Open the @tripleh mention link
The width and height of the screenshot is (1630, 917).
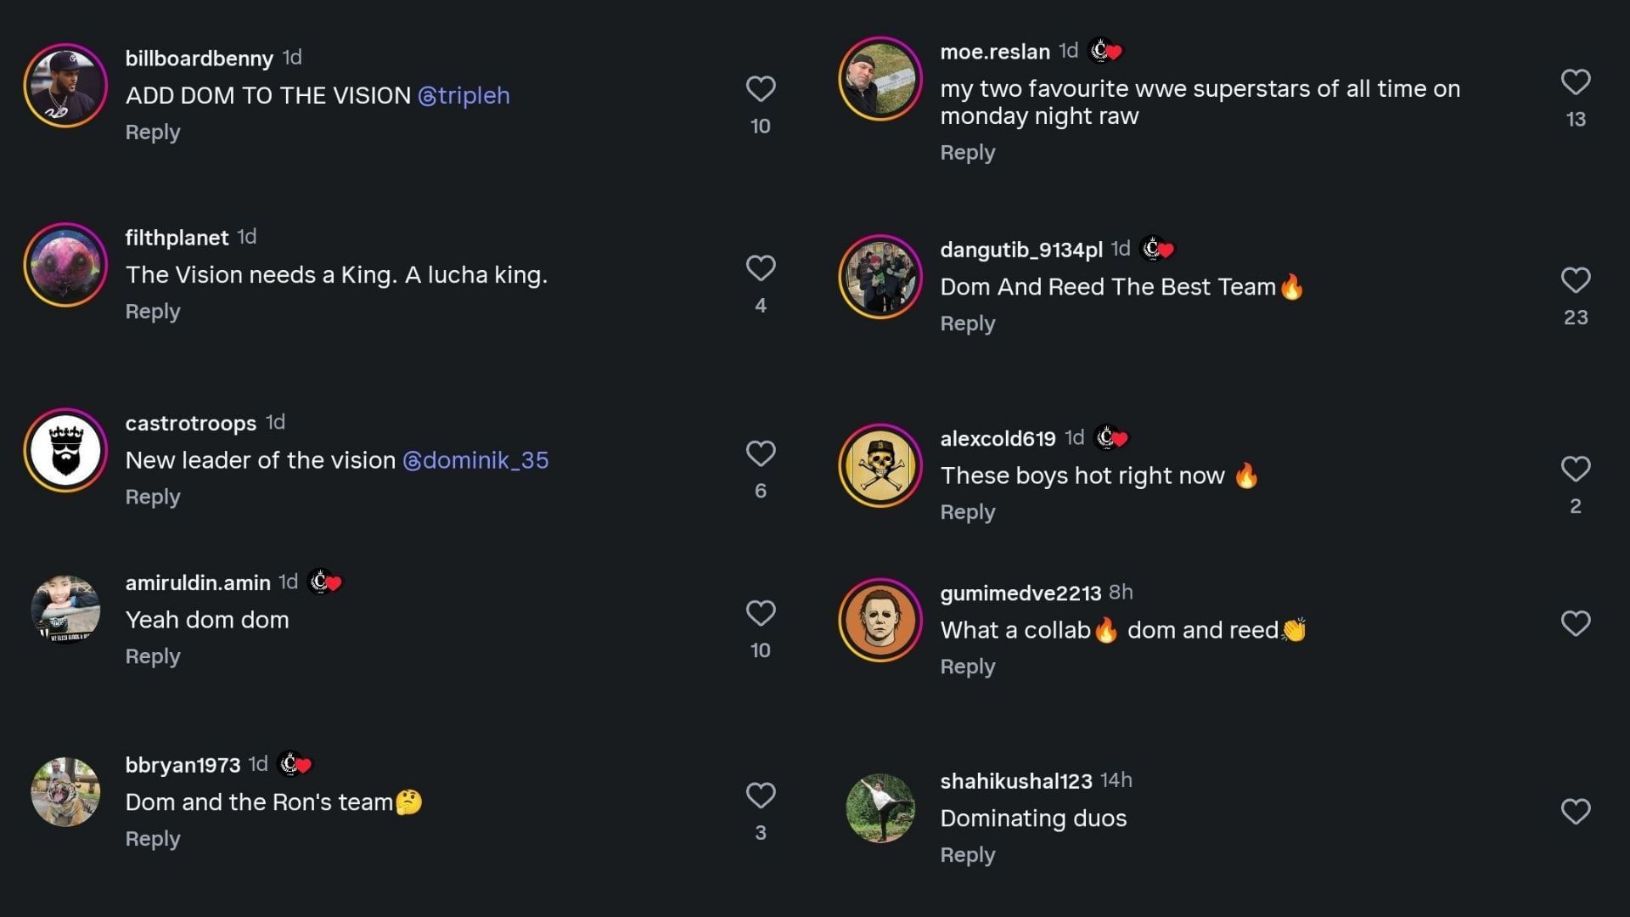464,96
